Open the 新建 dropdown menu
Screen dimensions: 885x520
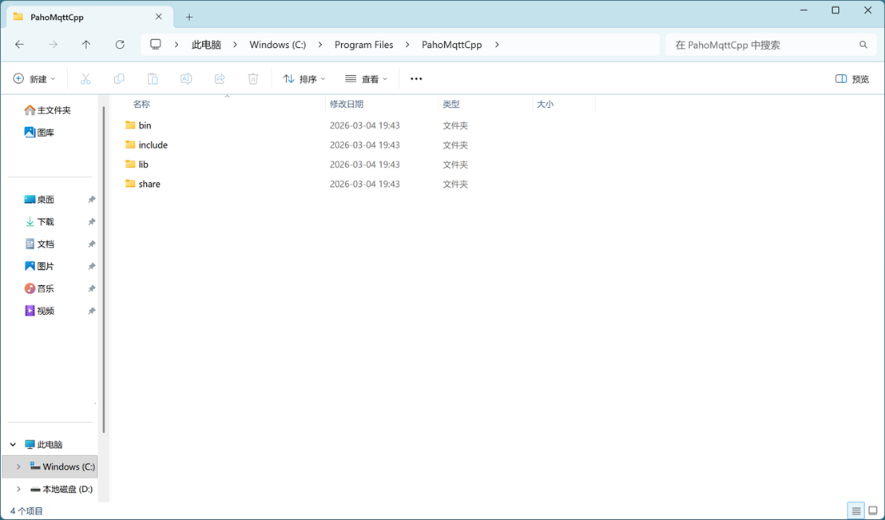coord(34,79)
